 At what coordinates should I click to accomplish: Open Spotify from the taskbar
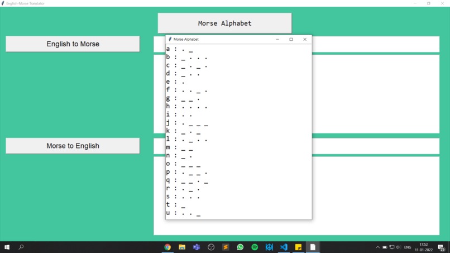(255, 247)
